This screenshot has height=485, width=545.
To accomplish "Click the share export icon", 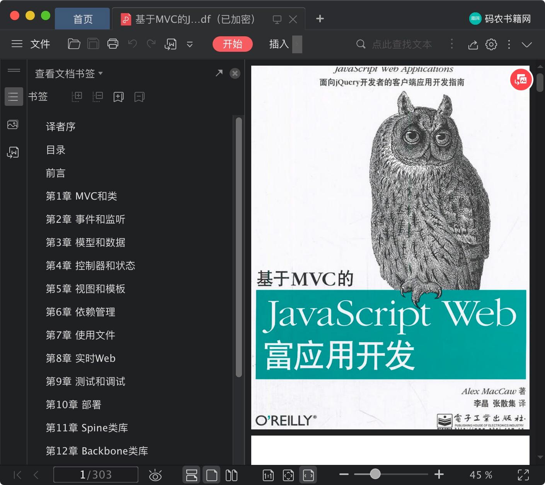I will [473, 44].
